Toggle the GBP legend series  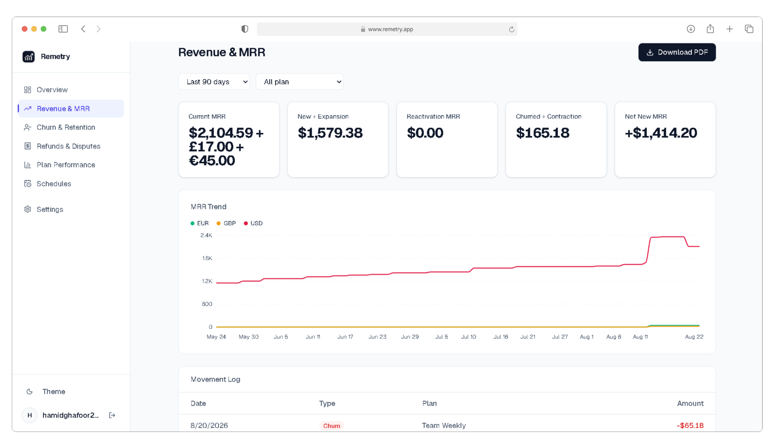[226, 223]
